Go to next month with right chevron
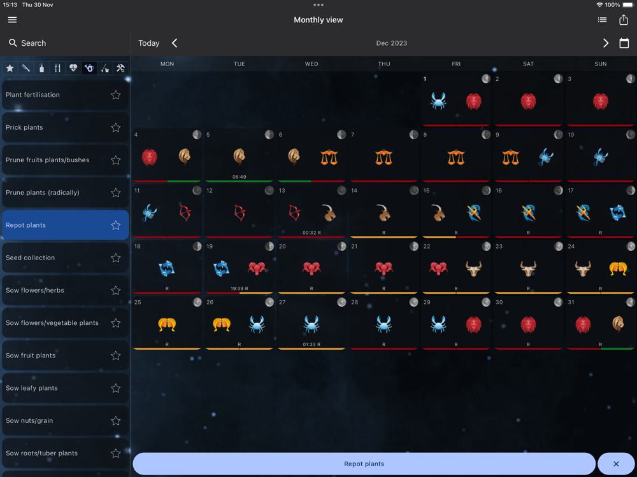This screenshot has height=477, width=637. (606, 43)
